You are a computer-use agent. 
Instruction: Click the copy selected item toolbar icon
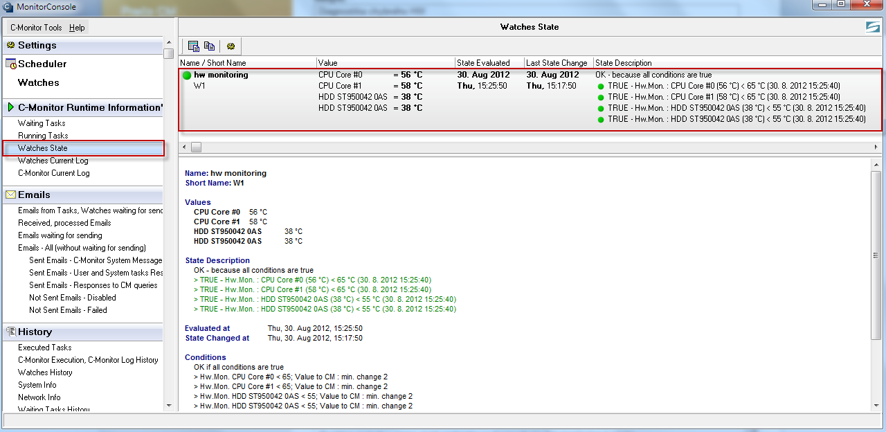209,46
